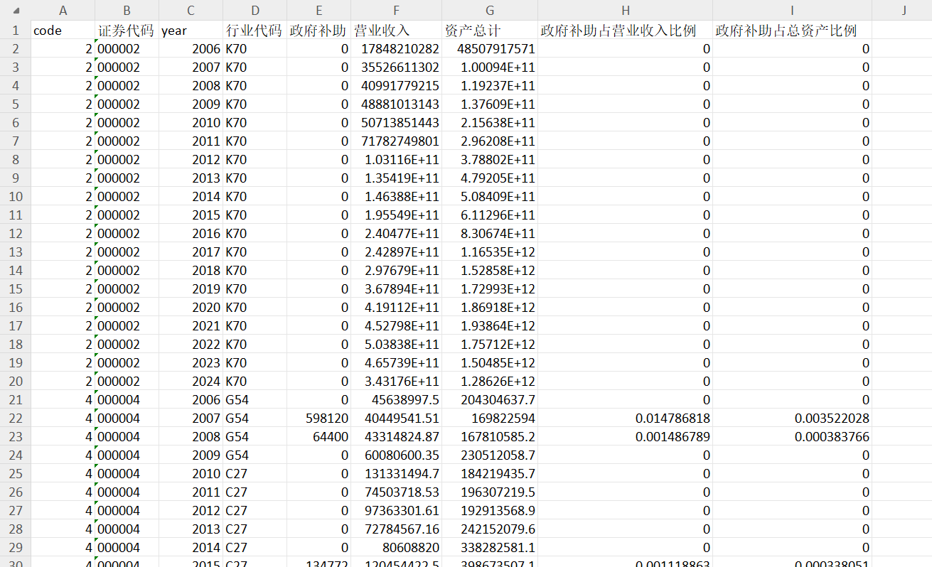Click cell with value 0.001486789

[626, 437]
